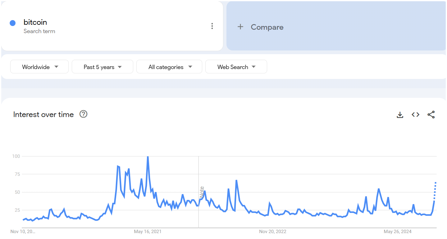This screenshot has height=239, width=447.
Task: Open the Past 5 years time range dropdown
Action: 103,67
